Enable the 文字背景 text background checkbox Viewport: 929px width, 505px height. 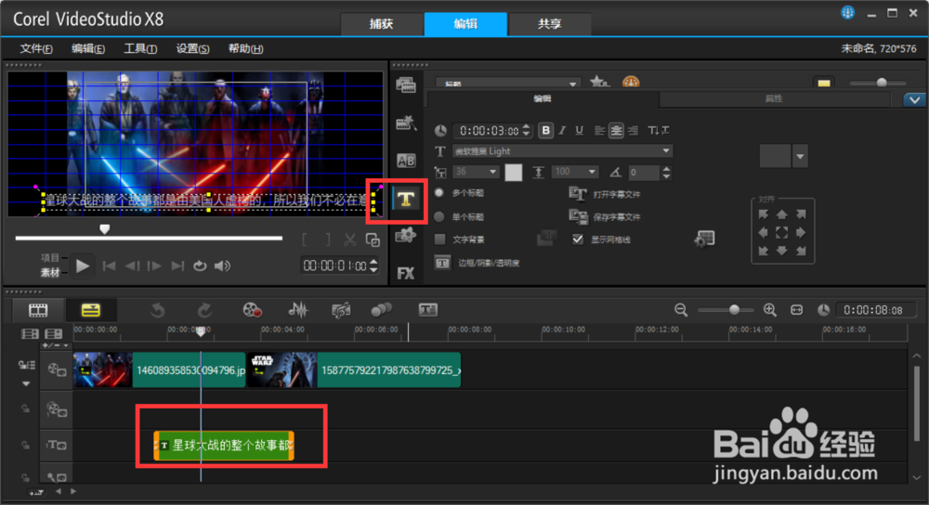(x=439, y=240)
